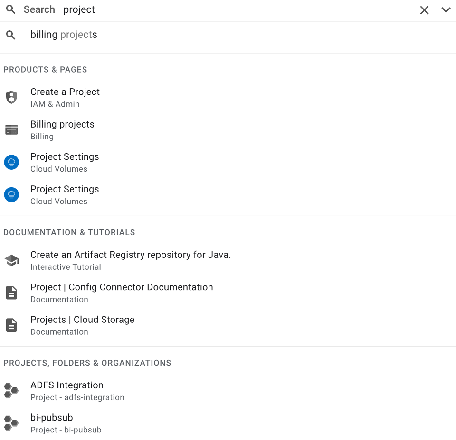Viewport: 456px width, 440px height.
Task: Select the billing projects autocomplete suggestion
Action: tap(63, 35)
